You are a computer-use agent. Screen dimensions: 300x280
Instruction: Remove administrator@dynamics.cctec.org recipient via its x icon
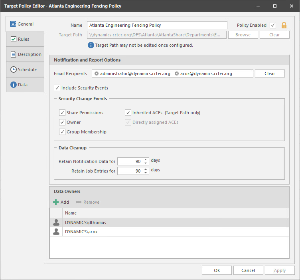[97, 73]
